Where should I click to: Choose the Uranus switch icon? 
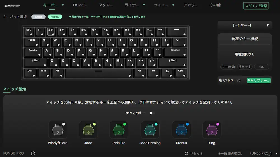point(181,130)
